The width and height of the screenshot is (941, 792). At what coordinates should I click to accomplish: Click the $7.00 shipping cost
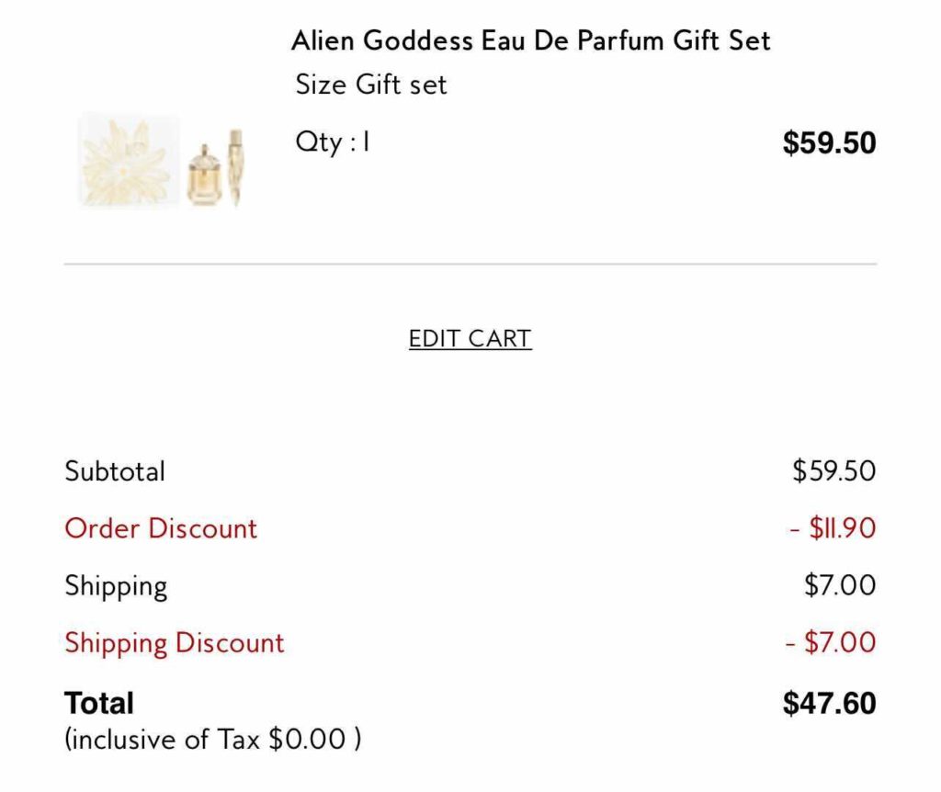840,585
